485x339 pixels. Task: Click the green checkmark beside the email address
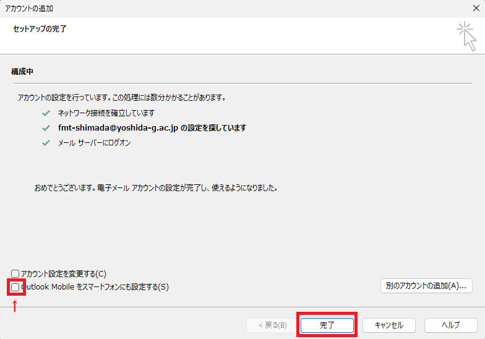45,128
